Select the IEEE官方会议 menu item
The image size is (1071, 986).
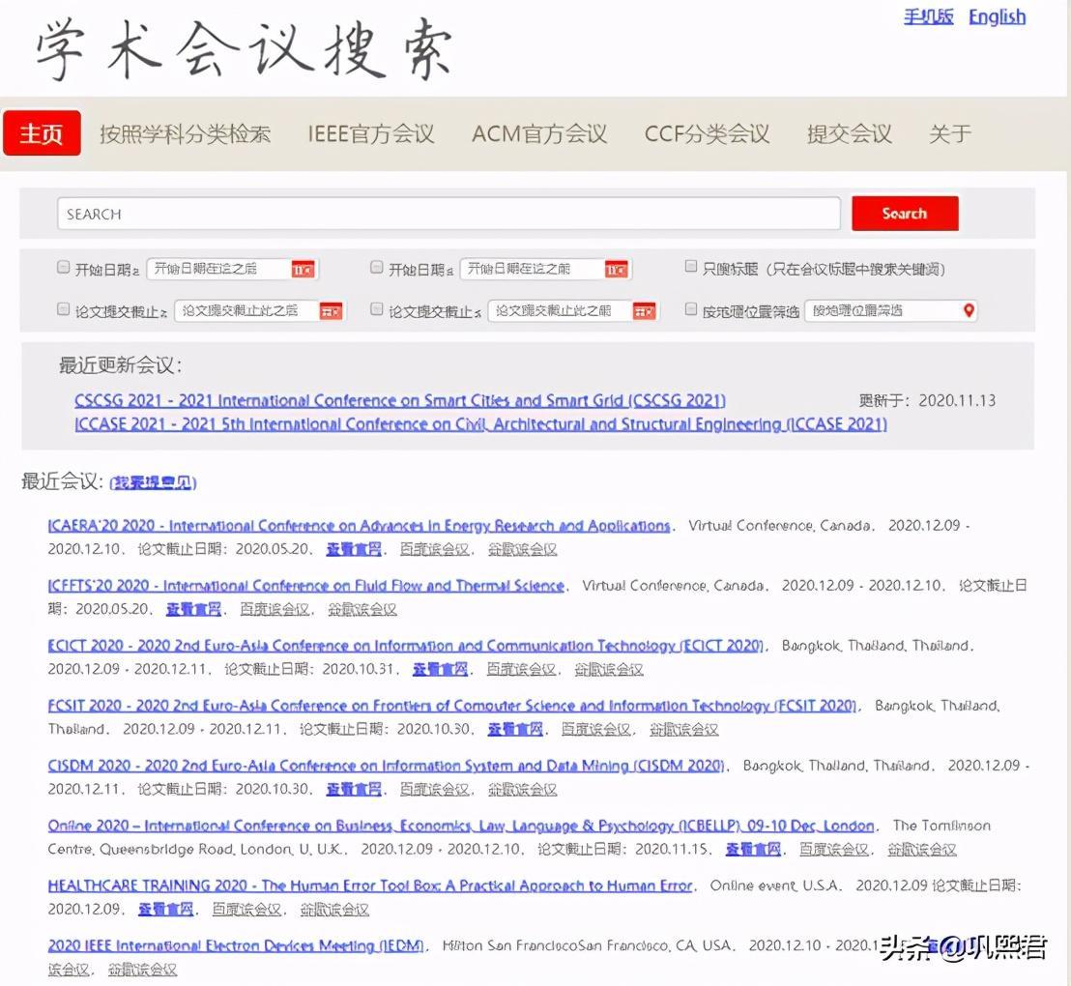click(371, 134)
